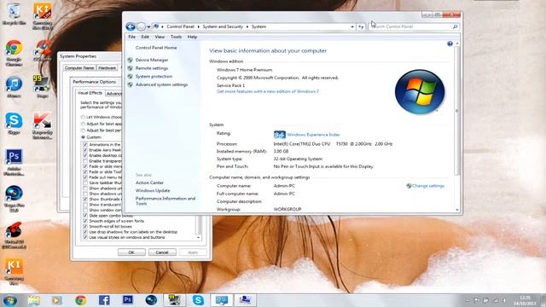Expand chevron after System and Security breadcrumb
This screenshot has height=307, width=546.
(x=247, y=26)
